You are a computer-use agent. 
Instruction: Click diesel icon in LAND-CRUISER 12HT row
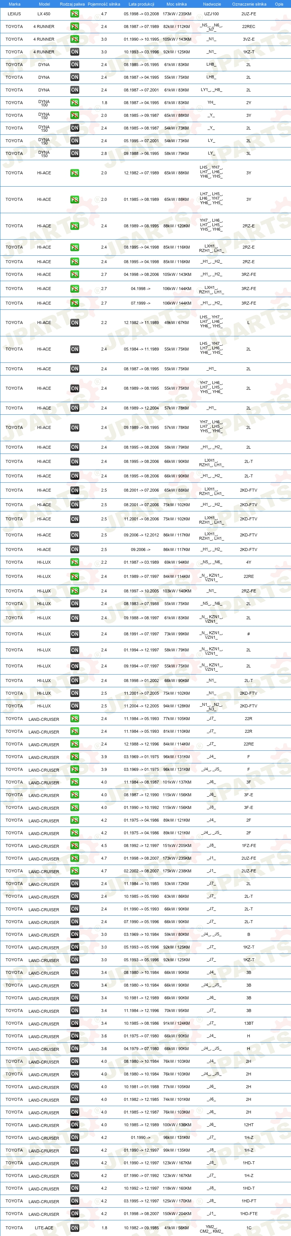click(x=75, y=1125)
